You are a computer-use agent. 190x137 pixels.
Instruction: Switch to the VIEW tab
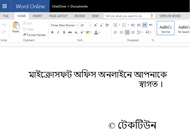point(95,16)
